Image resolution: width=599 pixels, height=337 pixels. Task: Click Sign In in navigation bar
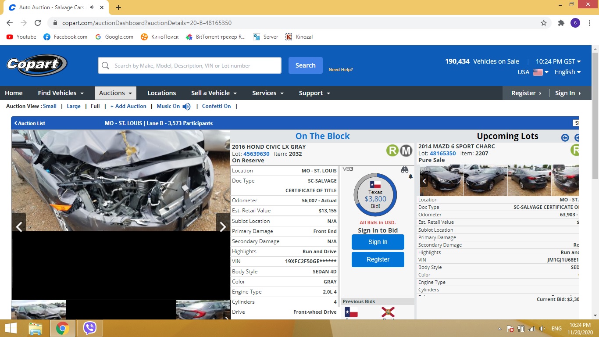coord(568,93)
